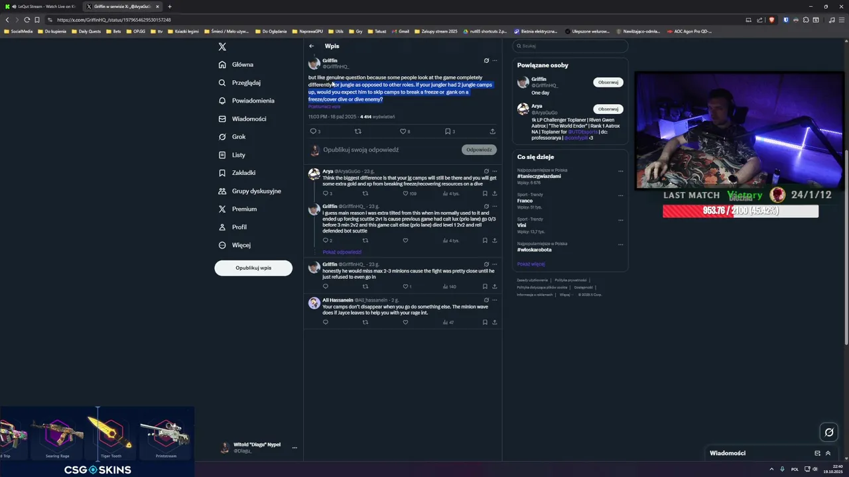Click Pokaż więcej under trends
The height and width of the screenshot is (477, 849).
[531, 264]
